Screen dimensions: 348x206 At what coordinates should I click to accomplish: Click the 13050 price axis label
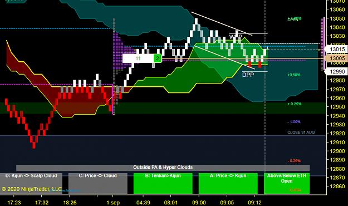(x=337, y=18)
